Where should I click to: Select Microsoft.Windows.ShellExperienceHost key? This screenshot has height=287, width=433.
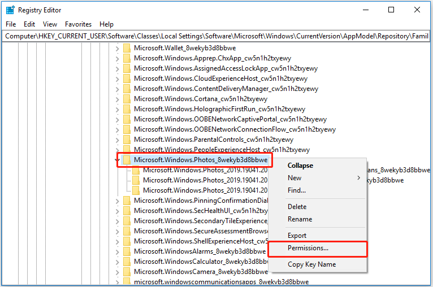click(x=201, y=241)
